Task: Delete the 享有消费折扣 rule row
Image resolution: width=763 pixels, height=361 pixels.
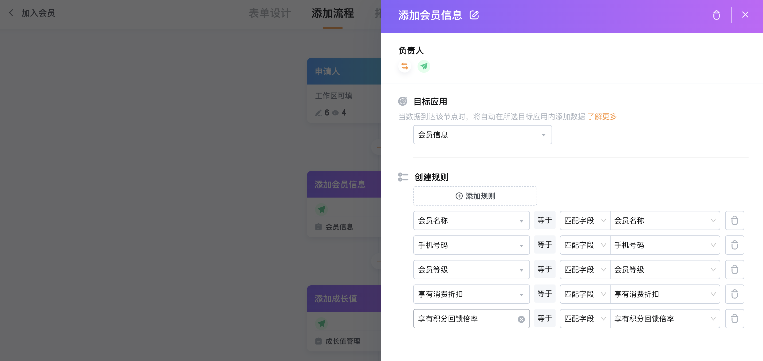Action: [x=734, y=294]
